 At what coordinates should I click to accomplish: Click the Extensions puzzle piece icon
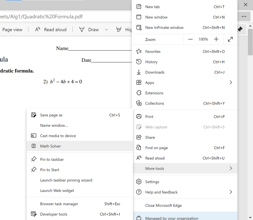coord(139,93)
